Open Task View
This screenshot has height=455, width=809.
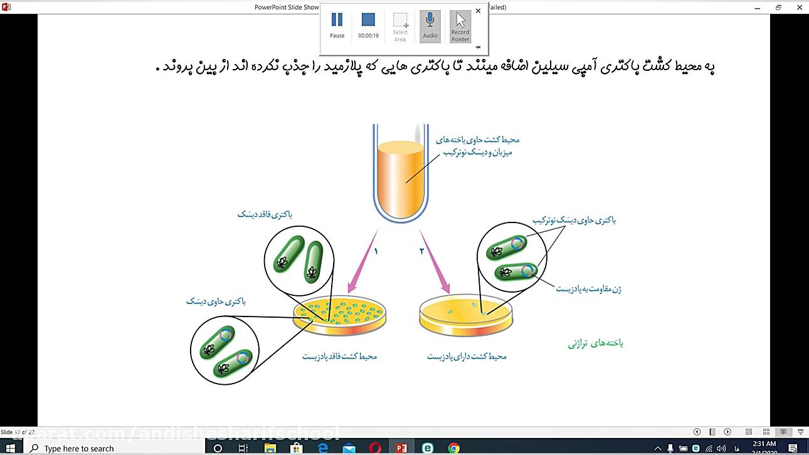(x=243, y=448)
